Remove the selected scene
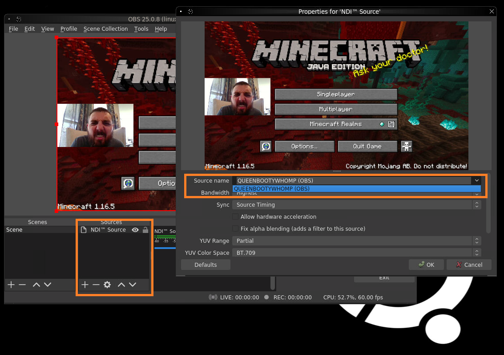504x355 pixels. click(22, 285)
